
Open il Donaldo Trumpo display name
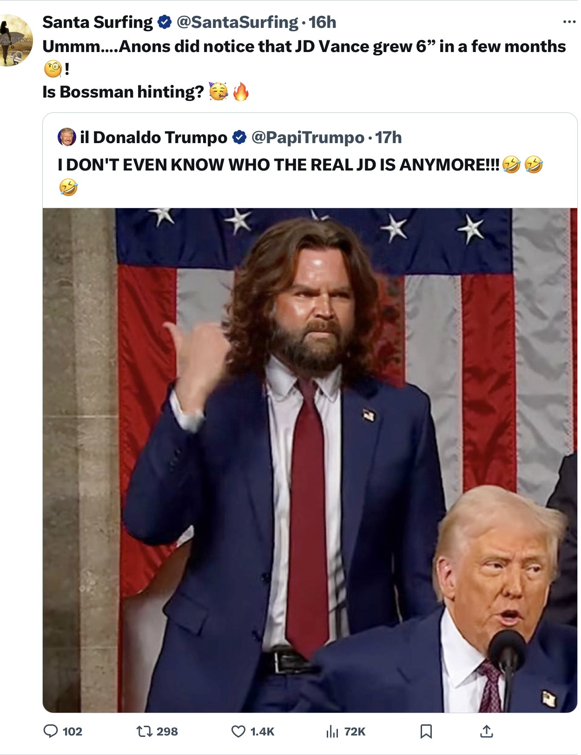point(154,138)
